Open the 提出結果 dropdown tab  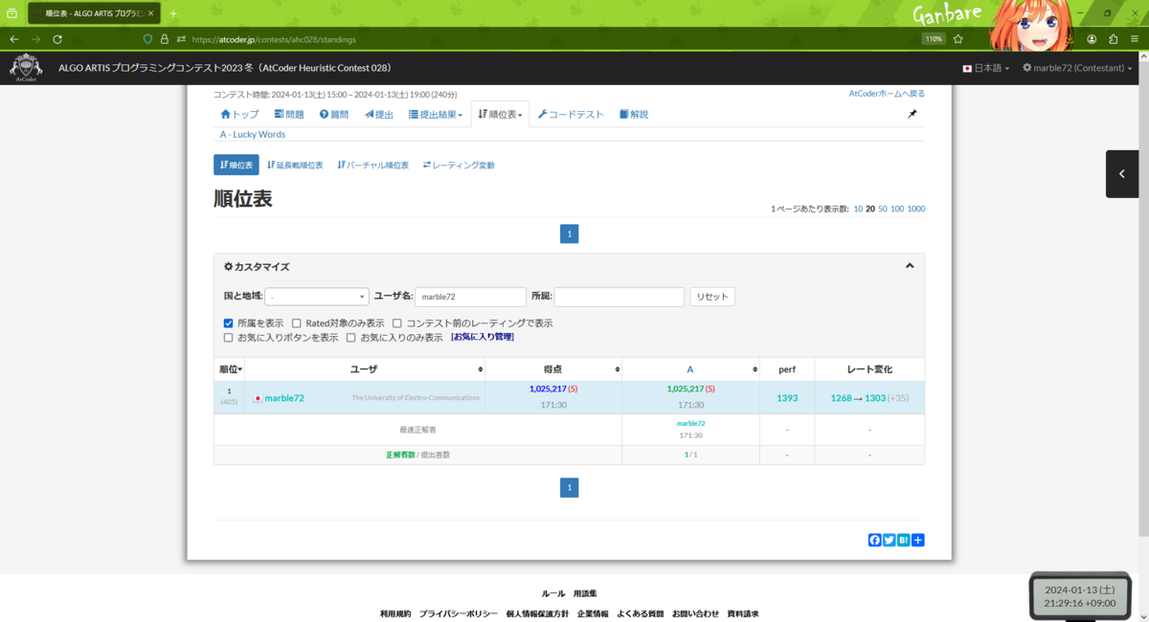436,114
